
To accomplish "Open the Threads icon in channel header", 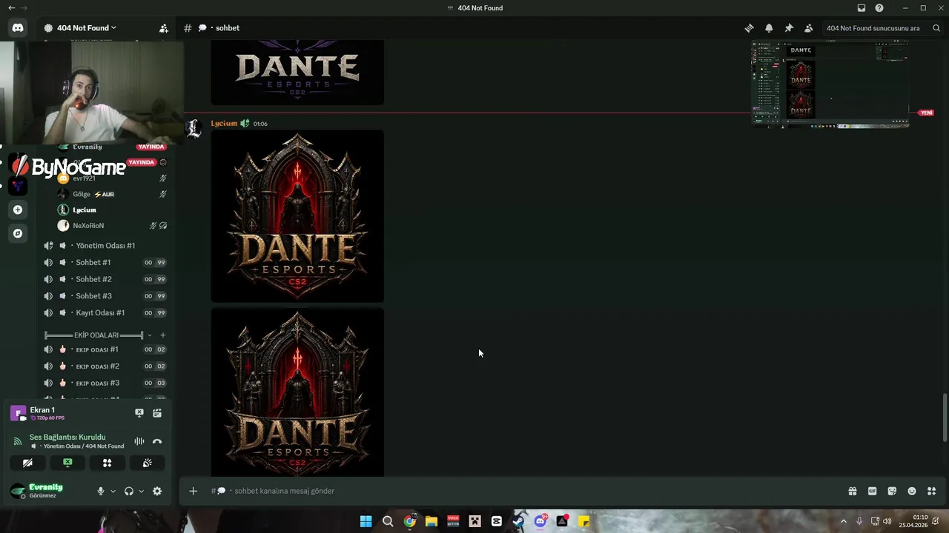I will (x=749, y=28).
